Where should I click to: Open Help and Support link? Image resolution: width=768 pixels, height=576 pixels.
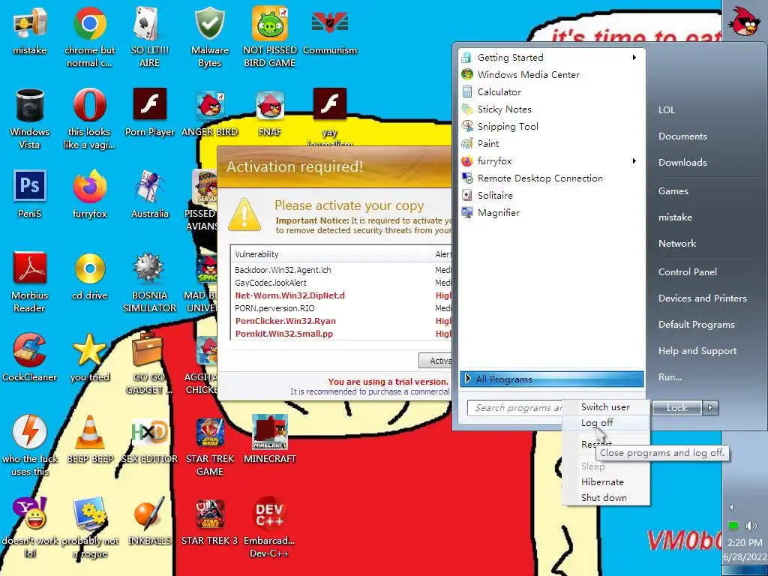(697, 351)
